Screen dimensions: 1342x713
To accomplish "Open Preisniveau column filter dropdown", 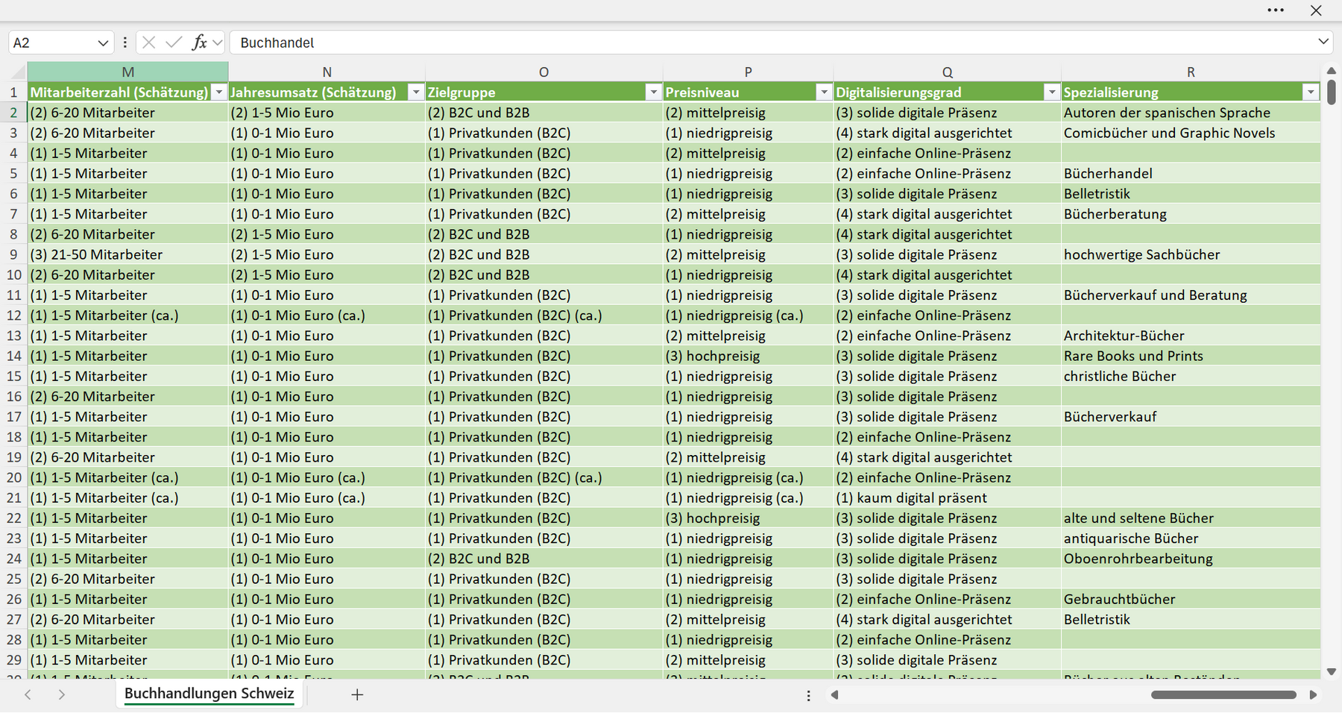I will pos(824,92).
